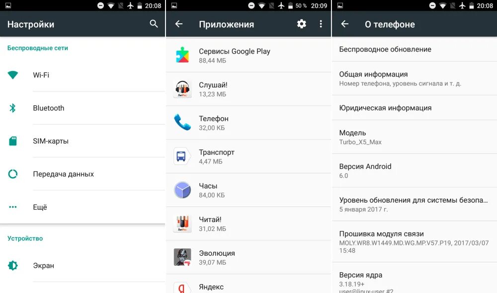Tap the Слушай! headphones app icon
The image size is (497, 293).
(182, 89)
